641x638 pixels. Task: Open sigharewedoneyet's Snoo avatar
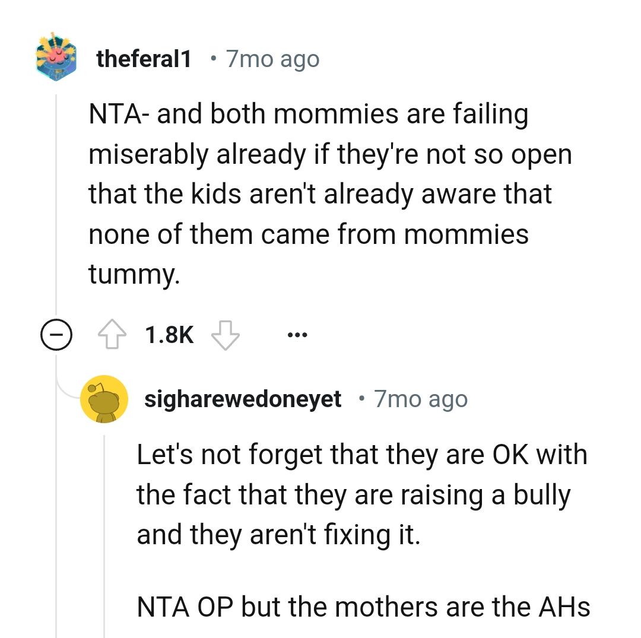coord(104,398)
